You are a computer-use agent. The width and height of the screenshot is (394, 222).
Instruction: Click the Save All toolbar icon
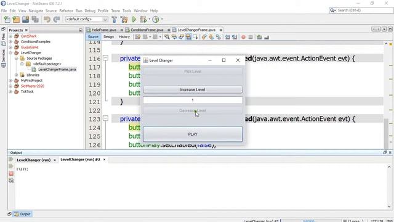[35, 19]
